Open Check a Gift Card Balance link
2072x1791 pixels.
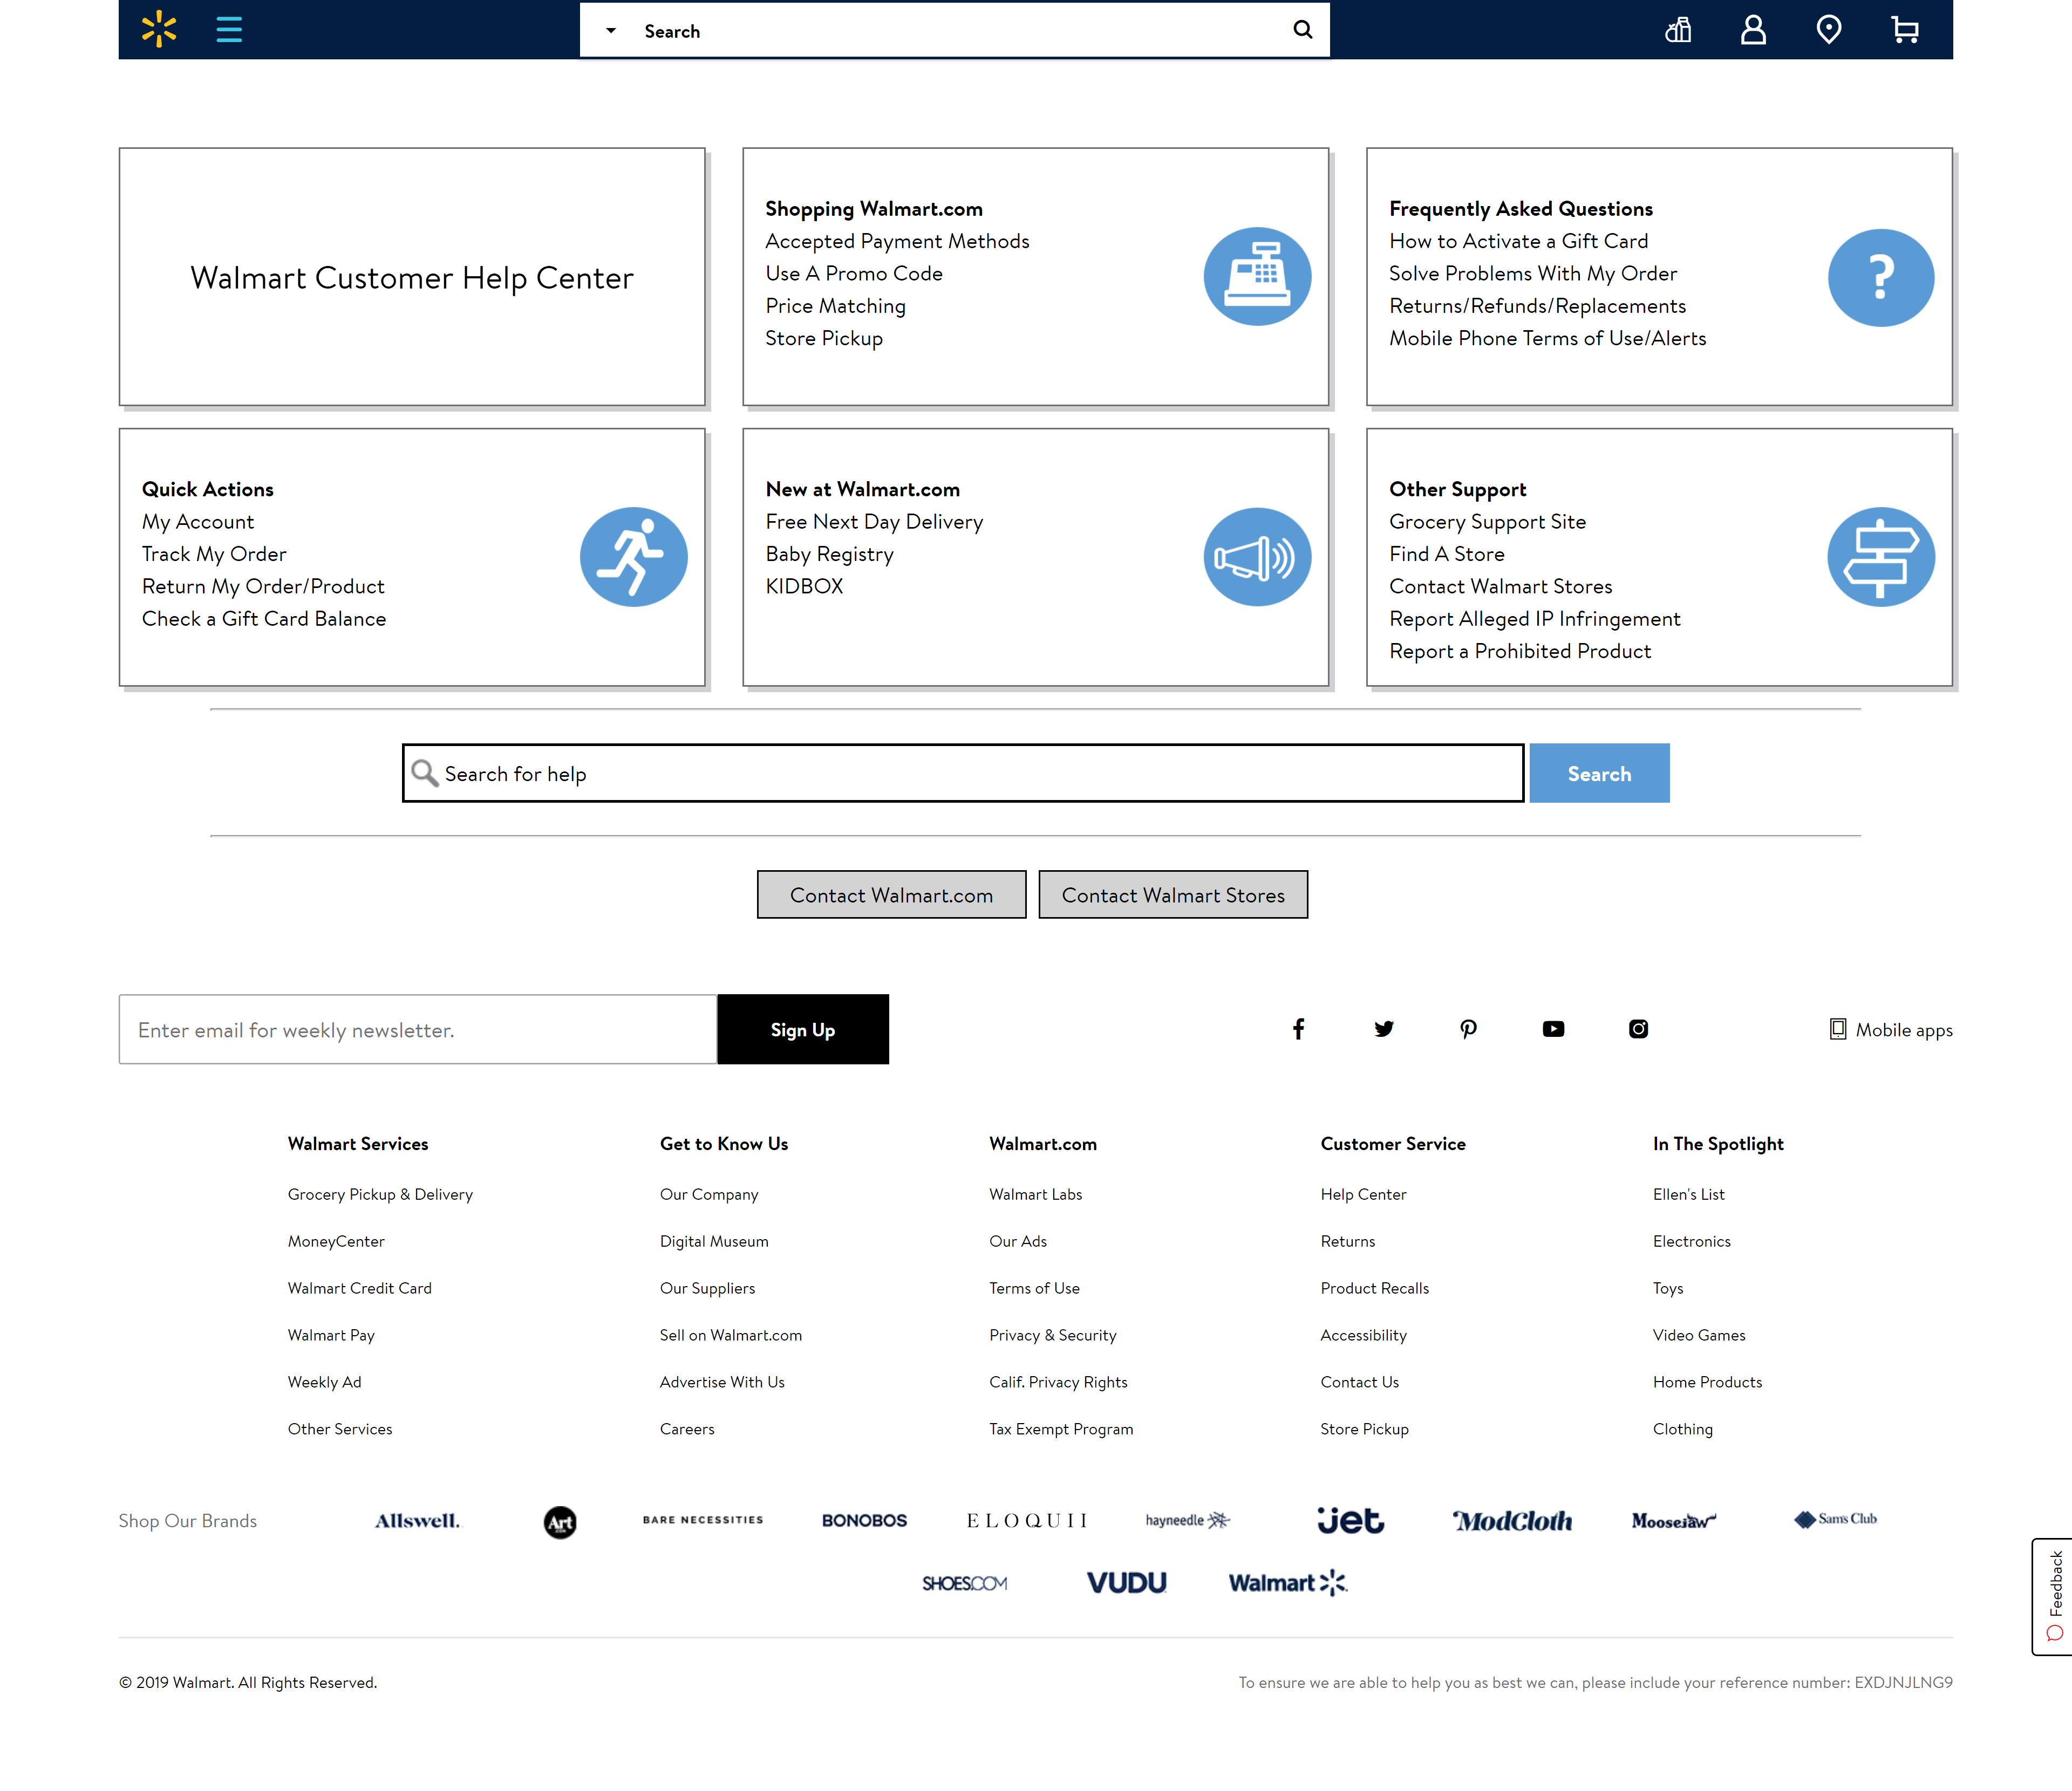(x=264, y=619)
